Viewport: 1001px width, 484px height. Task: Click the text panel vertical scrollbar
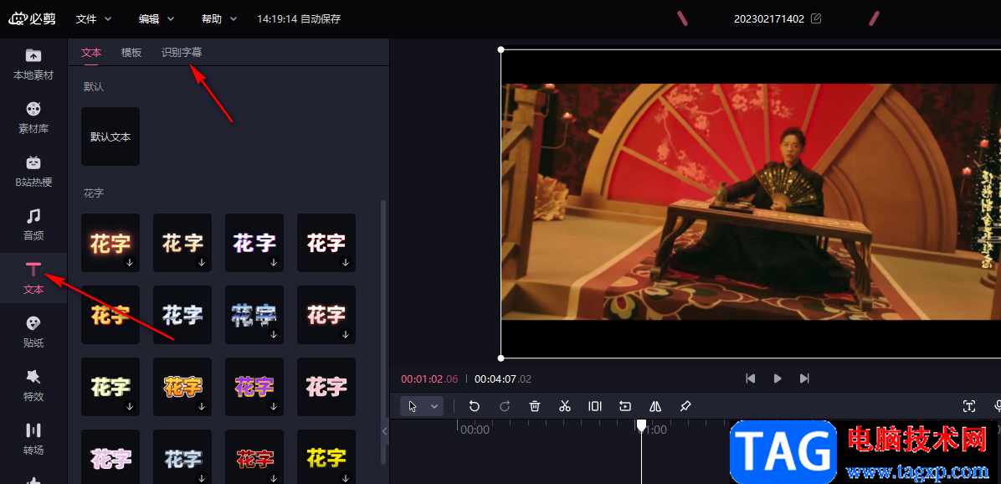coord(383,332)
